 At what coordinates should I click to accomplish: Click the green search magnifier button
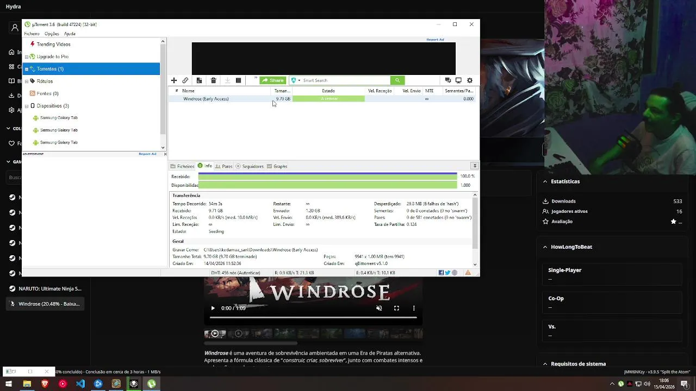[397, 80]
